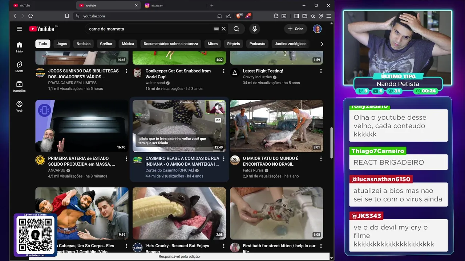This screenshot has height=261, width=465.
Task: Open Início in the sidebar
Action: point(19,47)
